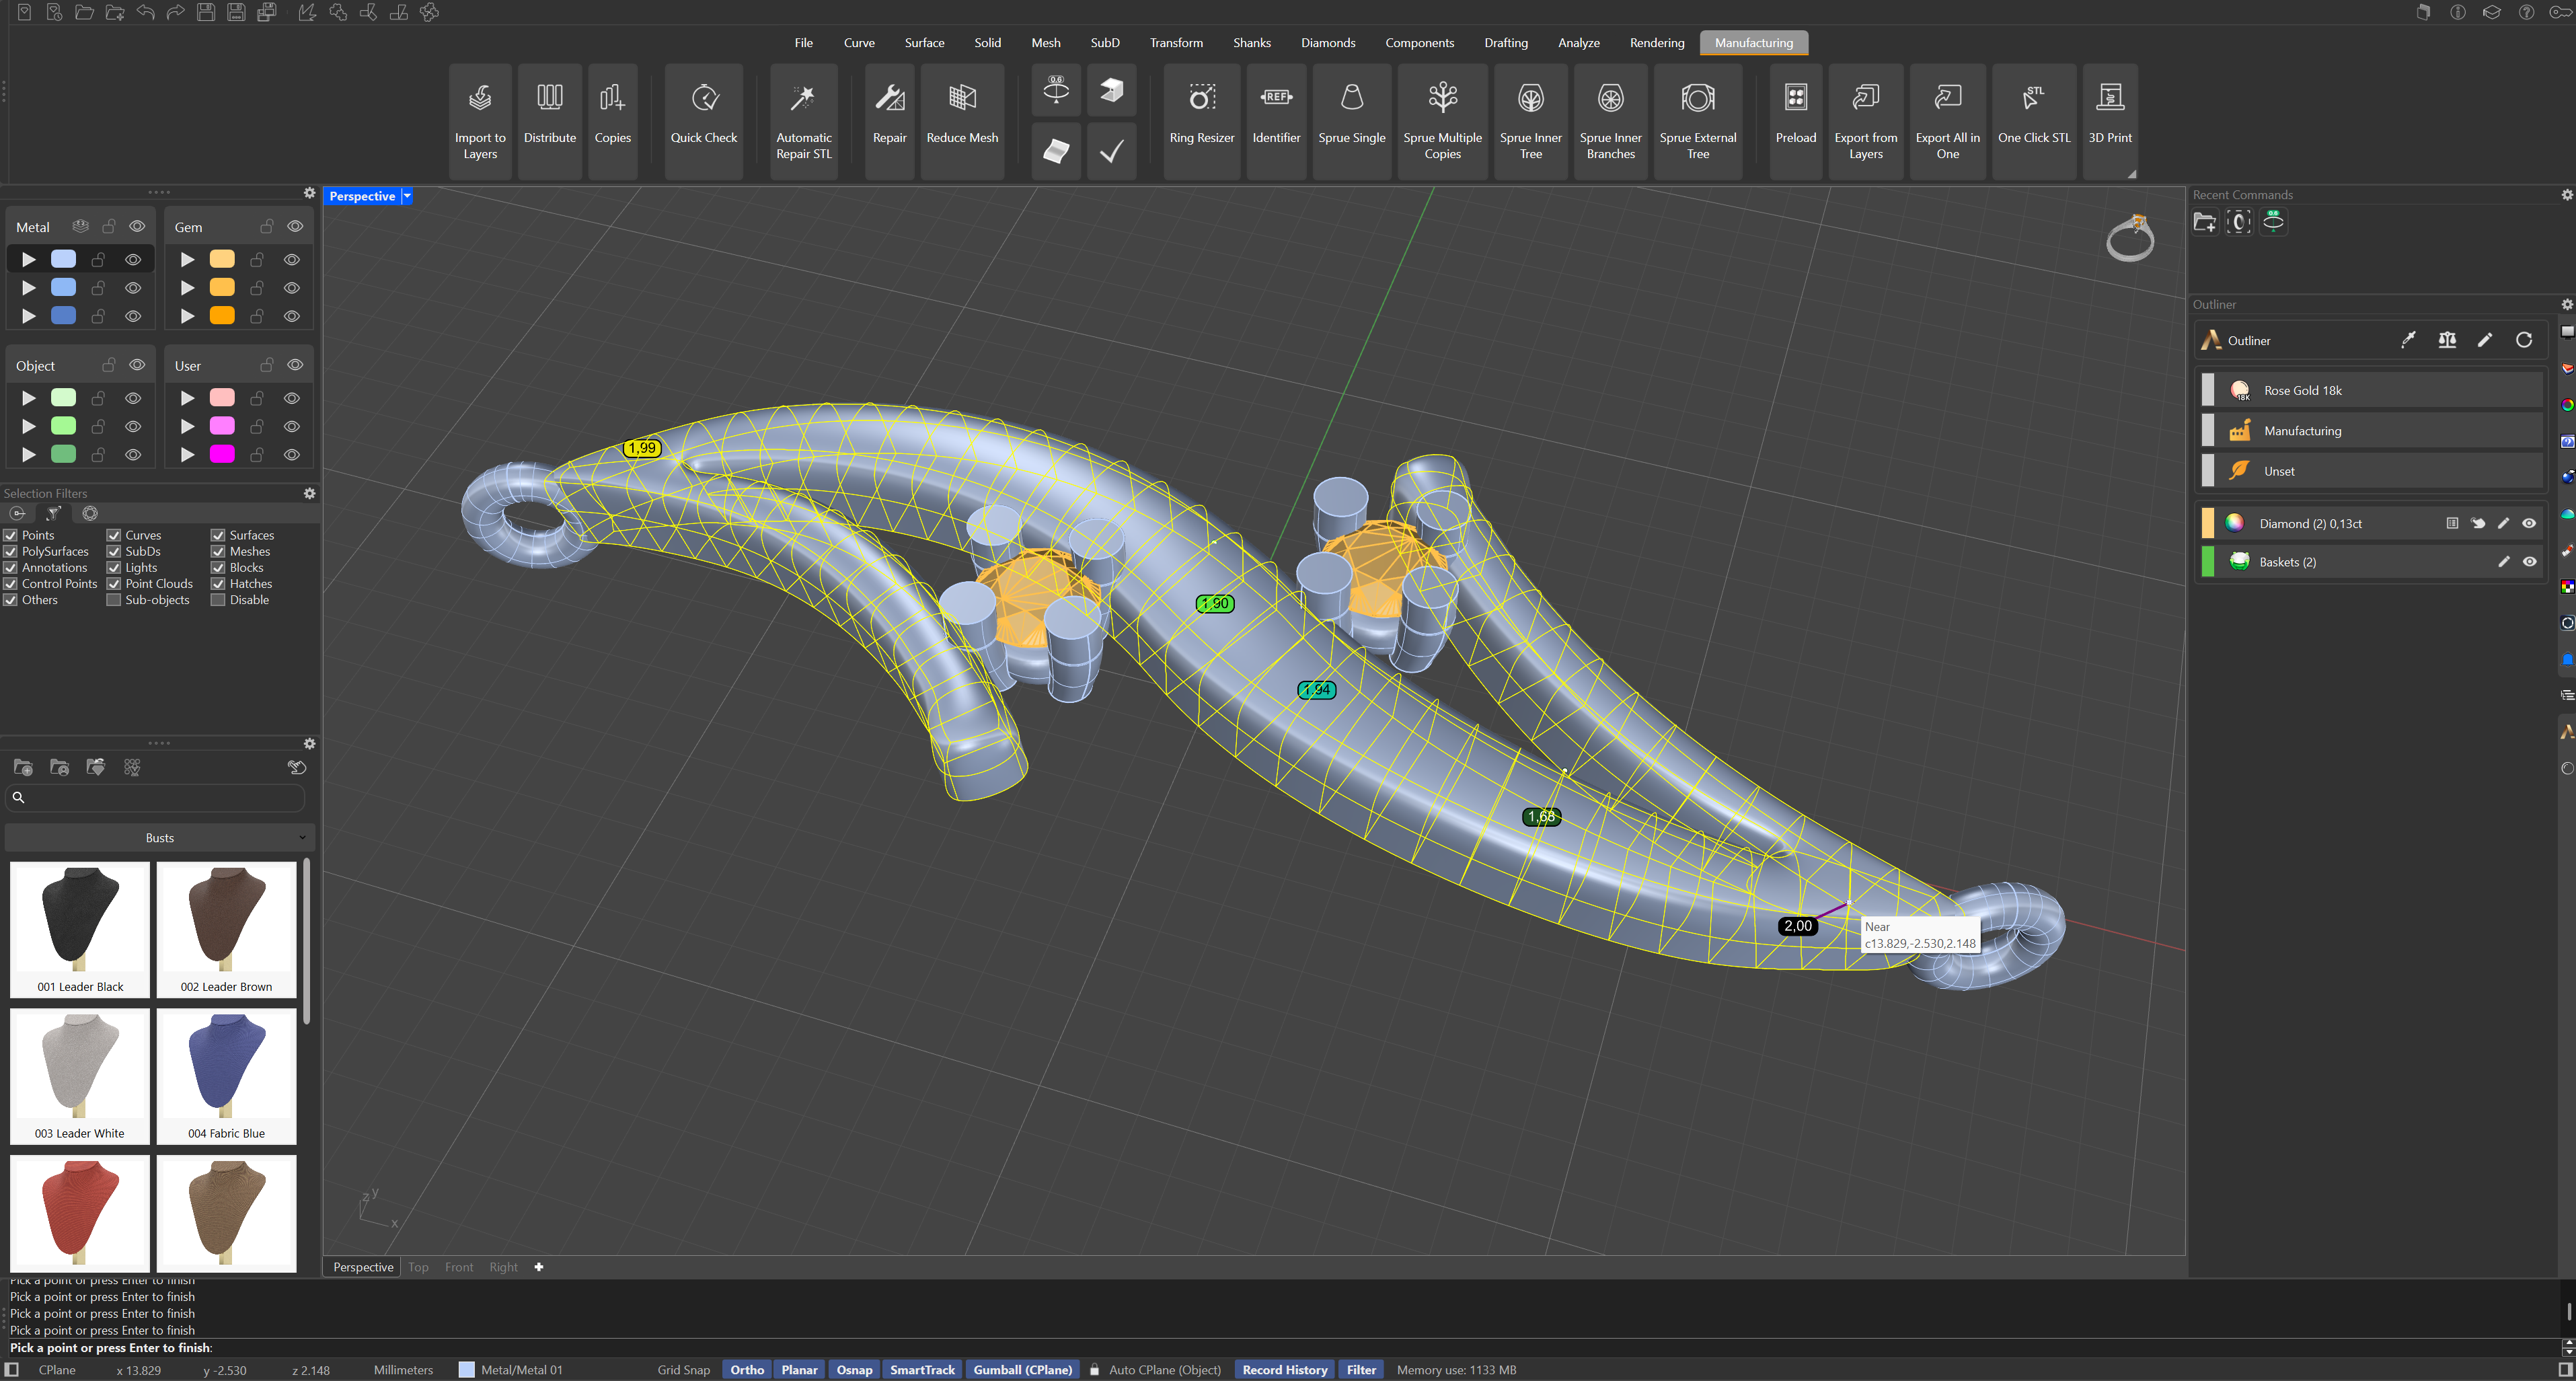The image size is (2576, 1381).
Task: Hide the Diamond (2) 0,13ct row
Action: (2529, 523)
